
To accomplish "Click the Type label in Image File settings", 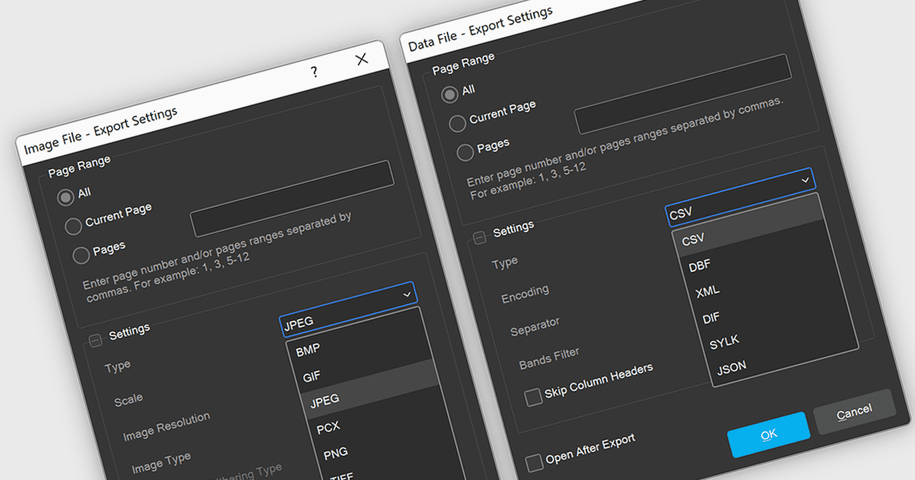I will click(117, 366).
